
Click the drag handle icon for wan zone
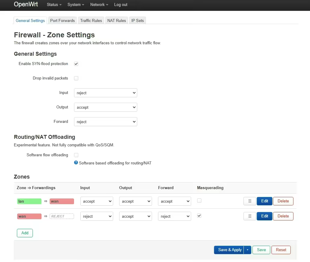250,216
